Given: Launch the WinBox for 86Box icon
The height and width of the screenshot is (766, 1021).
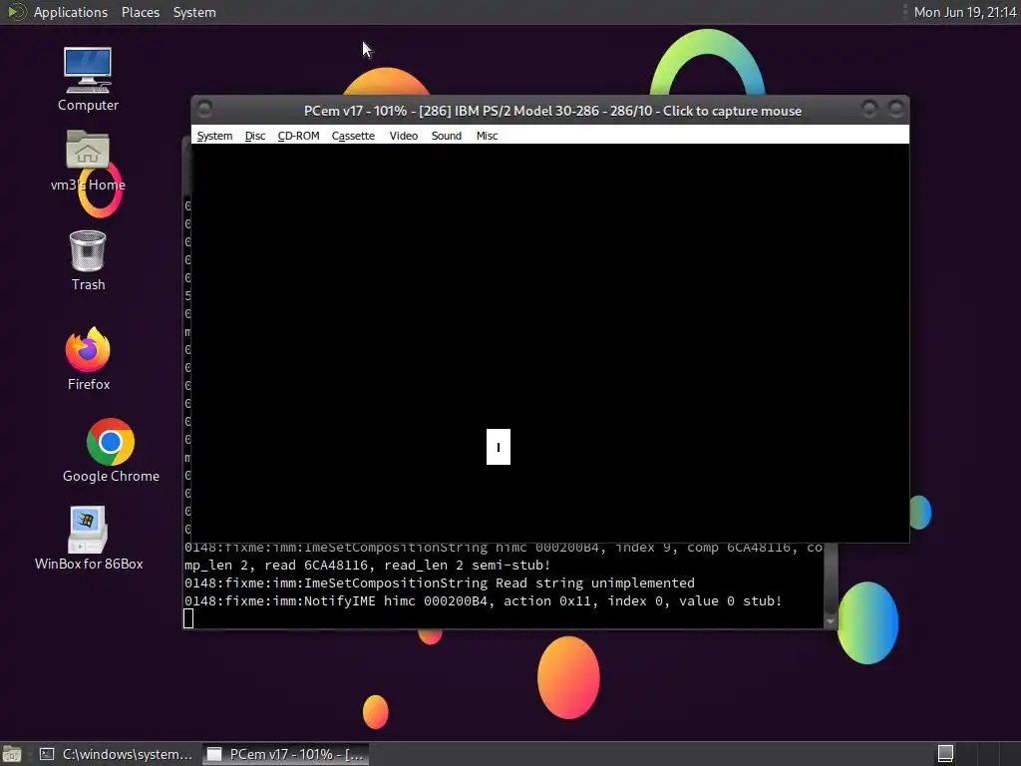Looking at the screenshot, I should click(x=89, y=539).
